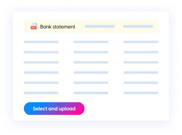
Task: Select fifth row's middle column placeholder
Action: point(91,83)
